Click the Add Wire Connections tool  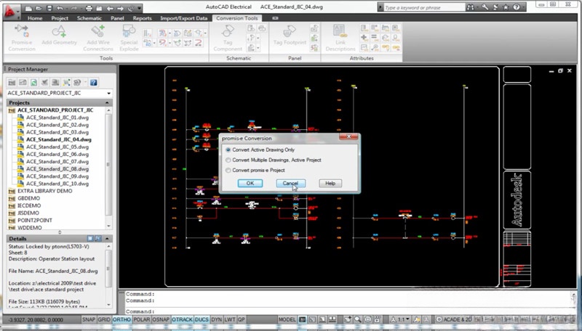click(98, 38)
